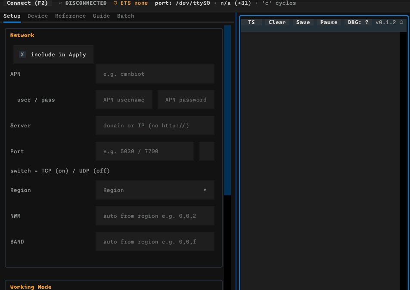The height and width of the screenshot is (290, 410).
Task: Open the Region dropdown
Action: click(x=155, y=190)
